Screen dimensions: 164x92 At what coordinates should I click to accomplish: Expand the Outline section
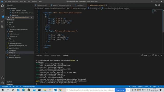point(10,82)
